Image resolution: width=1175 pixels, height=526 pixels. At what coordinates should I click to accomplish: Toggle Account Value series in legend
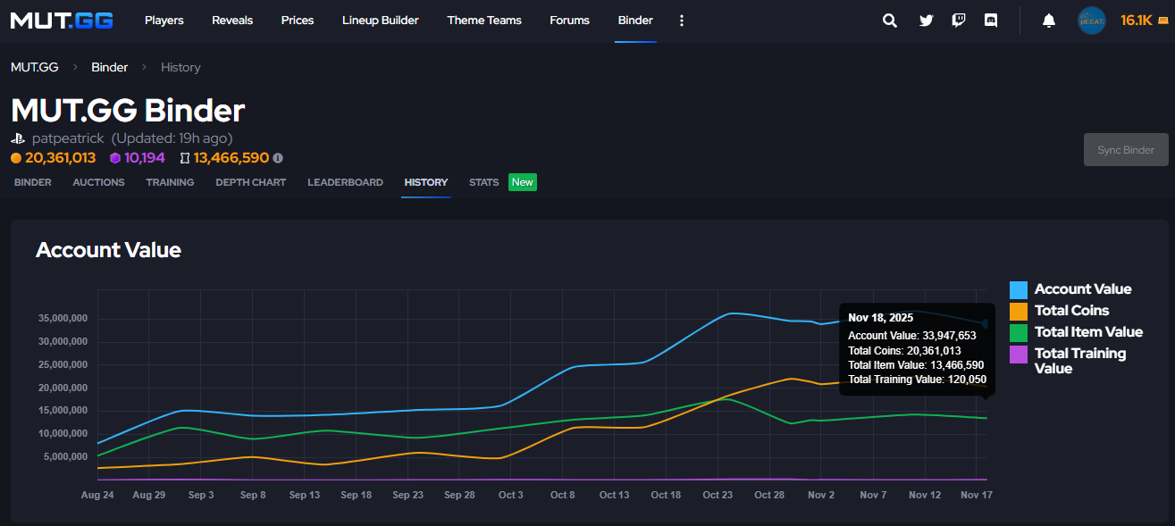point(1082,289)
